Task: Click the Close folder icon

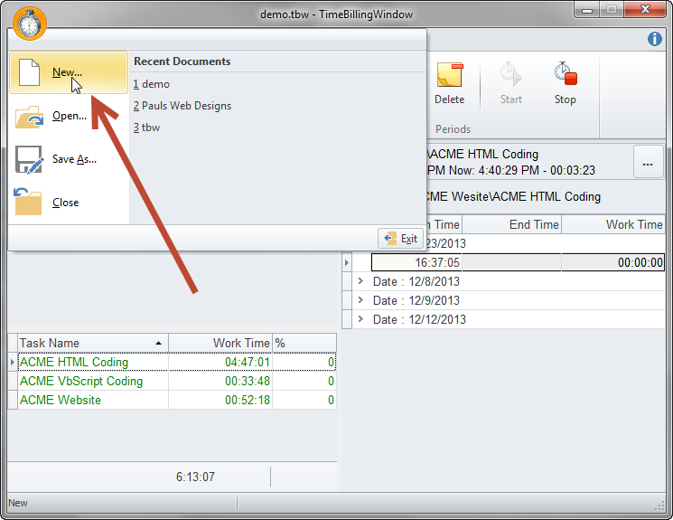Action: 30,203
